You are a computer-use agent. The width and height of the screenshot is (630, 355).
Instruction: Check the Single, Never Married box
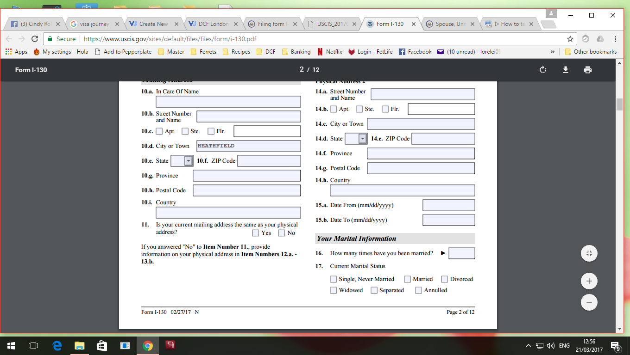(334, 279)
